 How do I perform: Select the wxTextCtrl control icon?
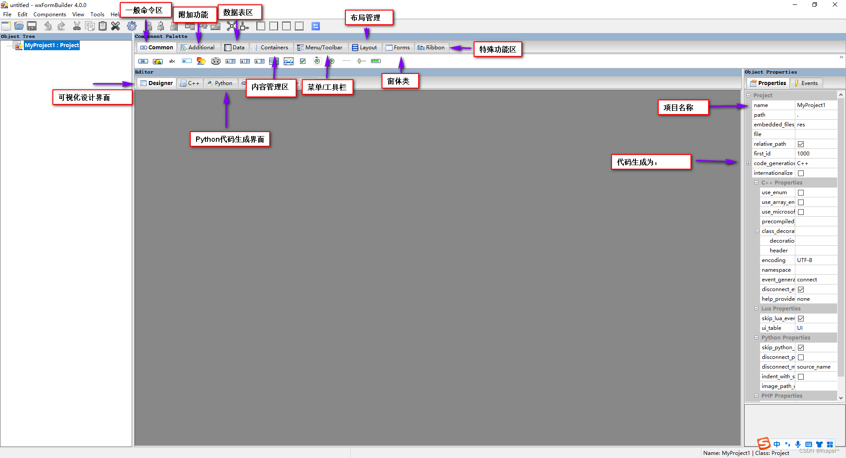click(186, 61)
